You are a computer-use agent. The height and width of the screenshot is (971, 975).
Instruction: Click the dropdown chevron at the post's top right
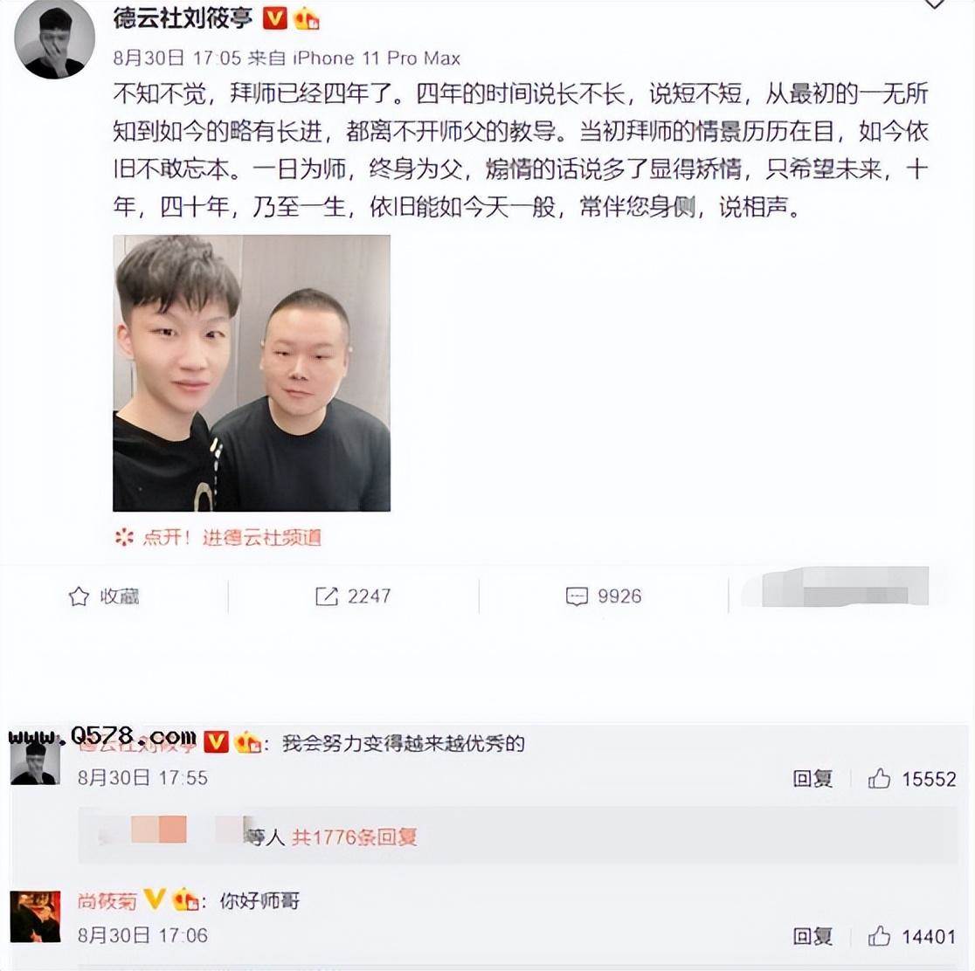pyautogui.click(x=934, y=5)
